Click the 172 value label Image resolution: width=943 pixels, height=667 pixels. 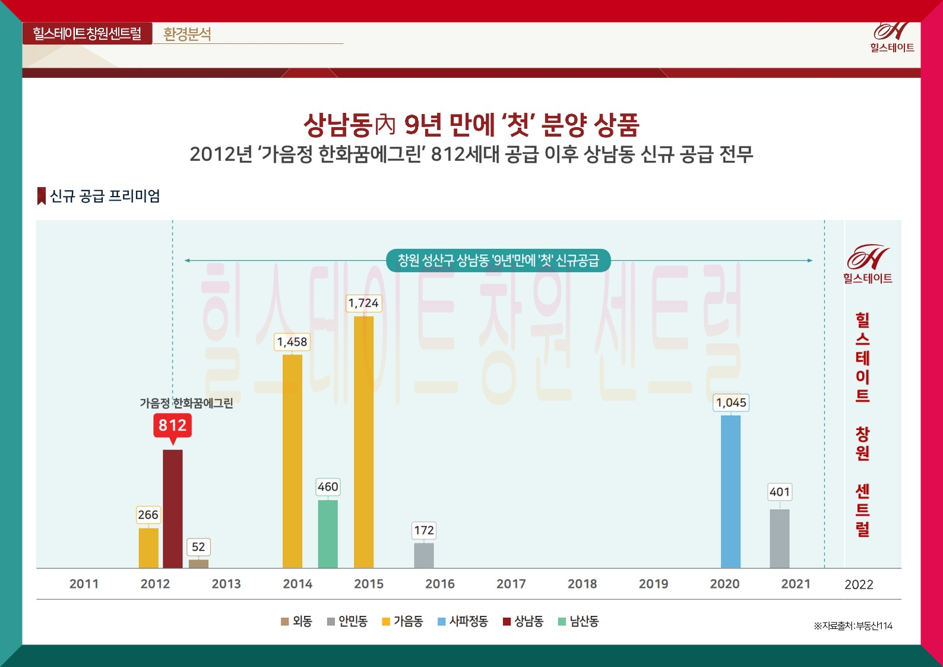424,530
